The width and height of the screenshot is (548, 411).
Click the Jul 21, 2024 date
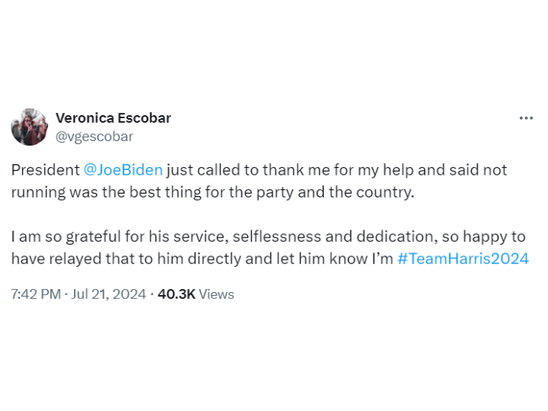point(108,294)
